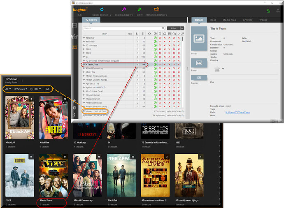Viewport: 284px width, 208px height.
Task: Open the Plex All filter dropdown
Action: (x=8, y=89)
